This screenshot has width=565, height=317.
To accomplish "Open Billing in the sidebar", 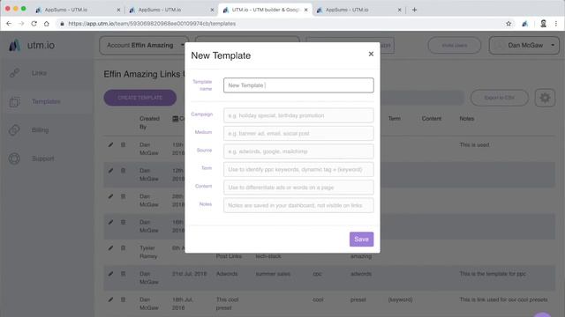I will [40, 130].
